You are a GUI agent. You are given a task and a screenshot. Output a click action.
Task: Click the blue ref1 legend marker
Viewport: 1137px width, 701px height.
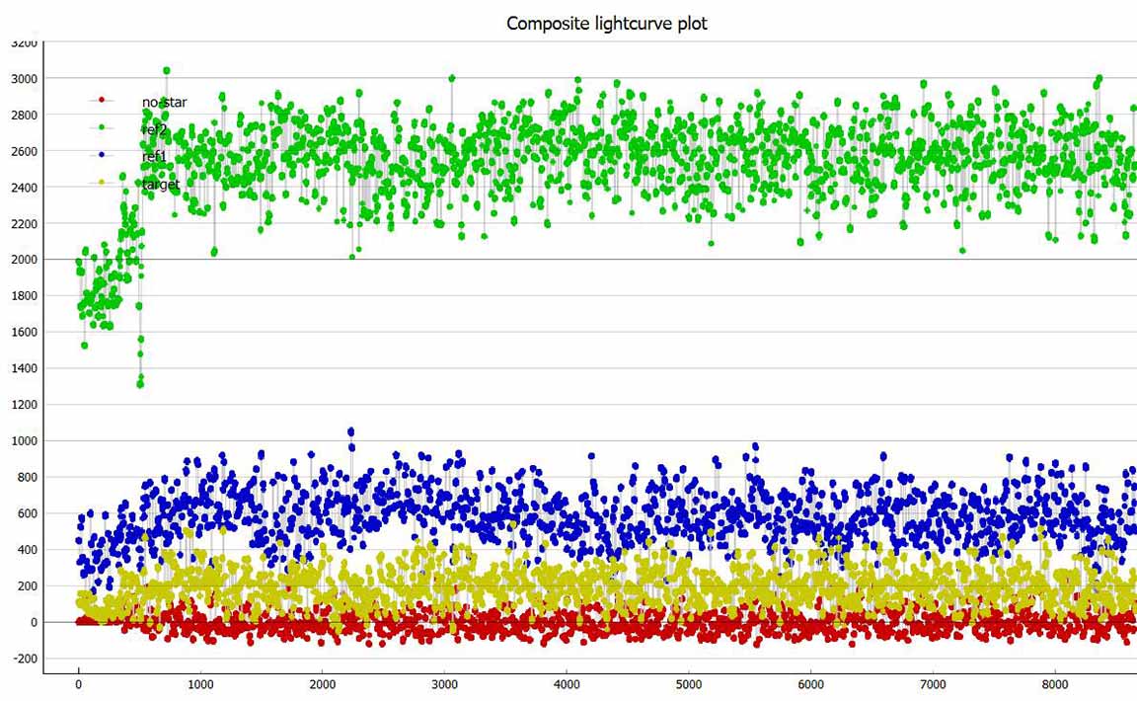click(102, 156)
